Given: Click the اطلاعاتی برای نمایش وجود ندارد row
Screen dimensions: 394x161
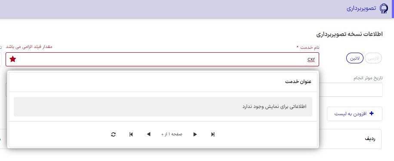Looking at the screenshot, I should pyautogui.click(x=163, y=107).
